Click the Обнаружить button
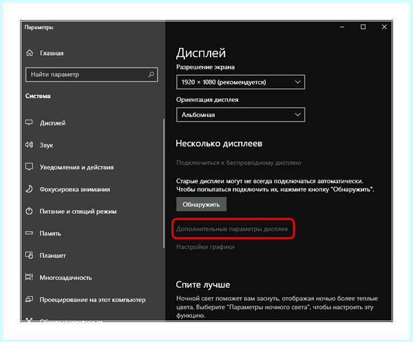Image resolution: width=413 pixels, height=342 pixels. coord(201,204)
